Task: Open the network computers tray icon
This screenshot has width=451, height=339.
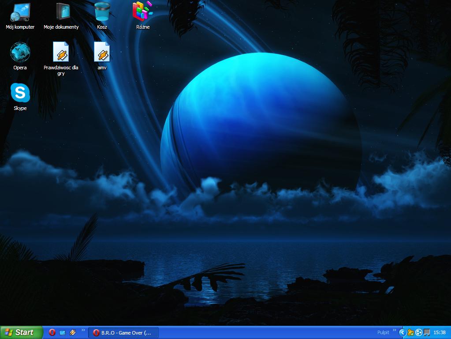Action: (x=427, y=333)
